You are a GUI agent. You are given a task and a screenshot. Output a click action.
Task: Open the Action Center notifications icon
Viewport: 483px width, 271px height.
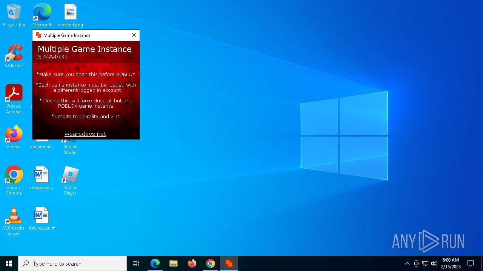pyautogui.click(x=471, y=263)
